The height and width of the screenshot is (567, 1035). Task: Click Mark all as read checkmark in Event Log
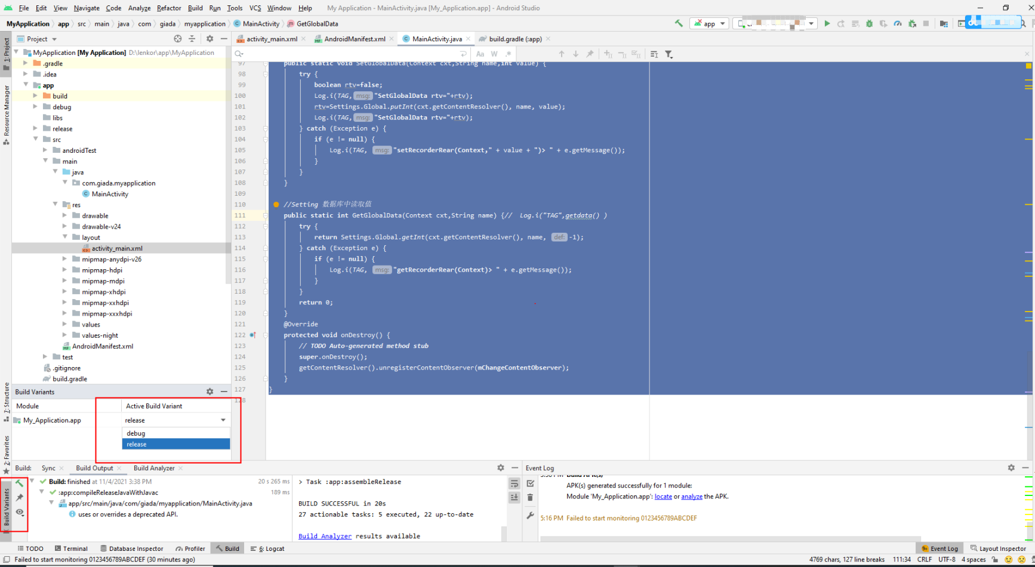530,483
